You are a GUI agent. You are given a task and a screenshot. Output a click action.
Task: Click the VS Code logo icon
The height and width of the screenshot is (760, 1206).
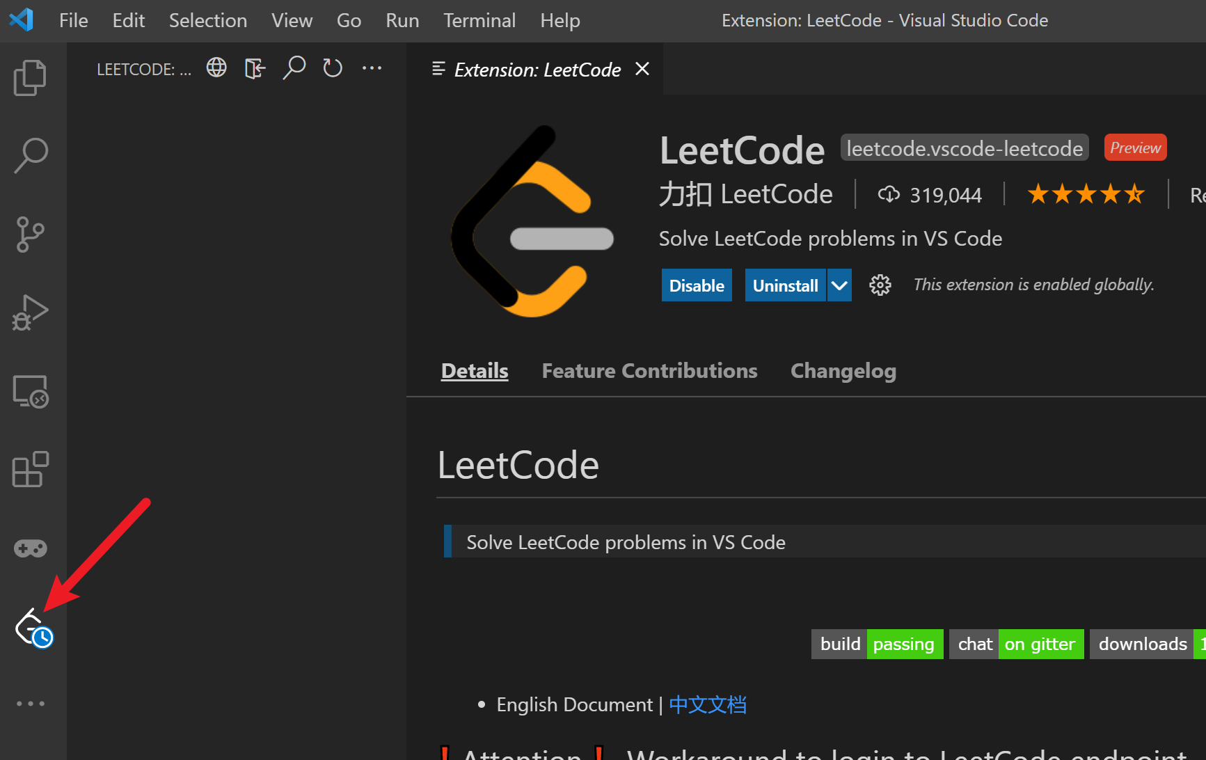[21, 20]
